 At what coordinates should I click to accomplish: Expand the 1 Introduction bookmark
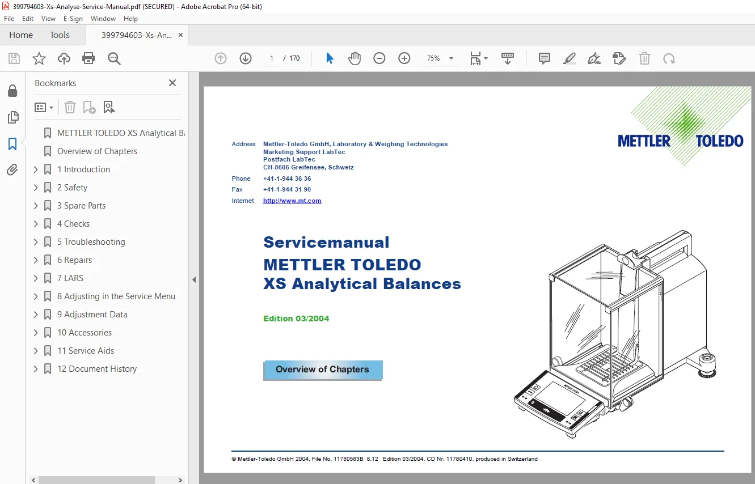[x=36, y=169]
